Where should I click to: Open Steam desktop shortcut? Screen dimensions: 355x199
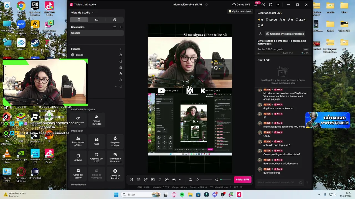(x=35, y=44)
